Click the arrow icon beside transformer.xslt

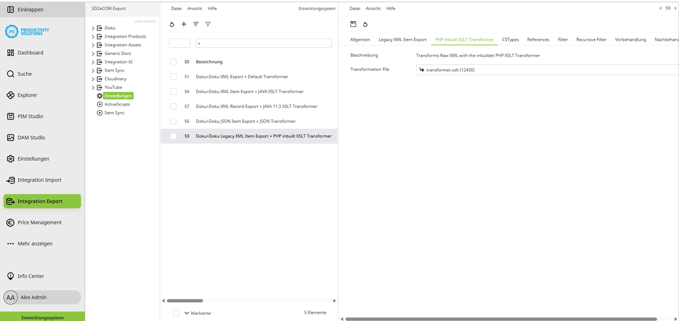point(422,70)
